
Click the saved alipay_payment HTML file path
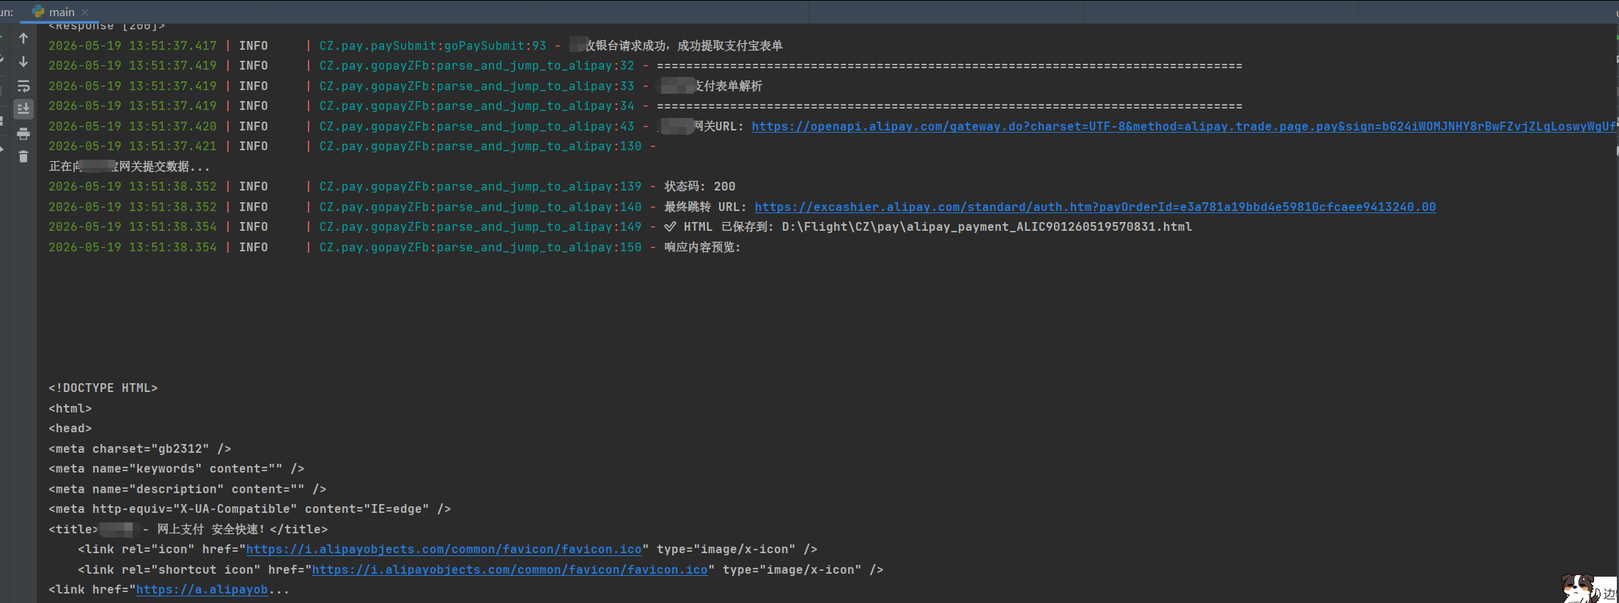pos(986,226)
